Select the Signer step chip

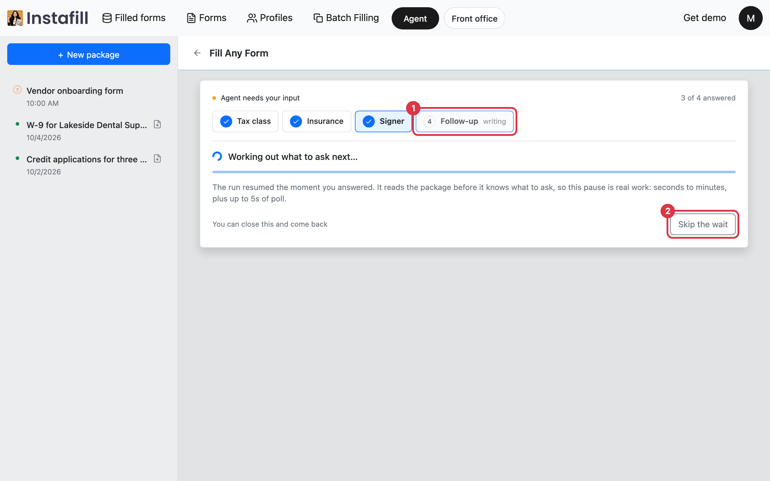coord(383,121)
